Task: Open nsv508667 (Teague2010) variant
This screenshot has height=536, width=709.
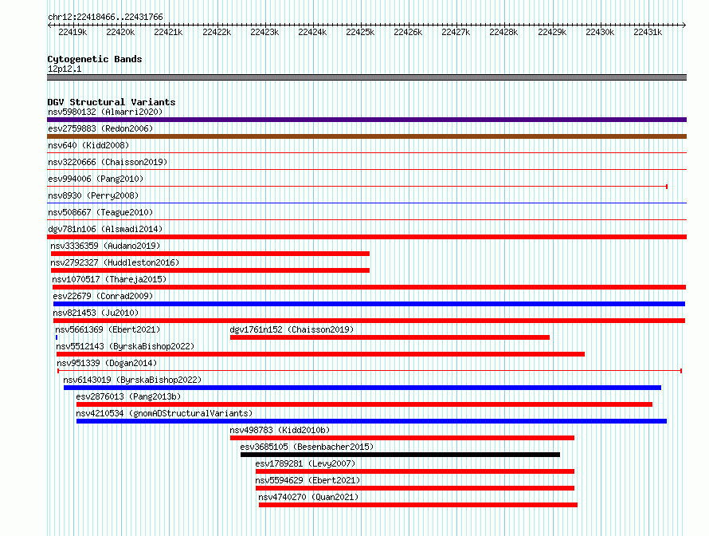Action: (100, 212)
